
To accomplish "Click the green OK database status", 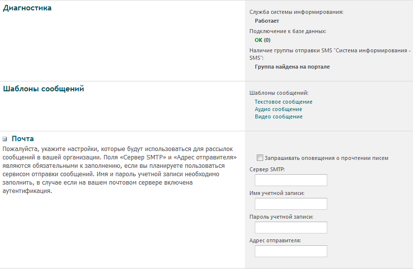I will pos(259,40).
